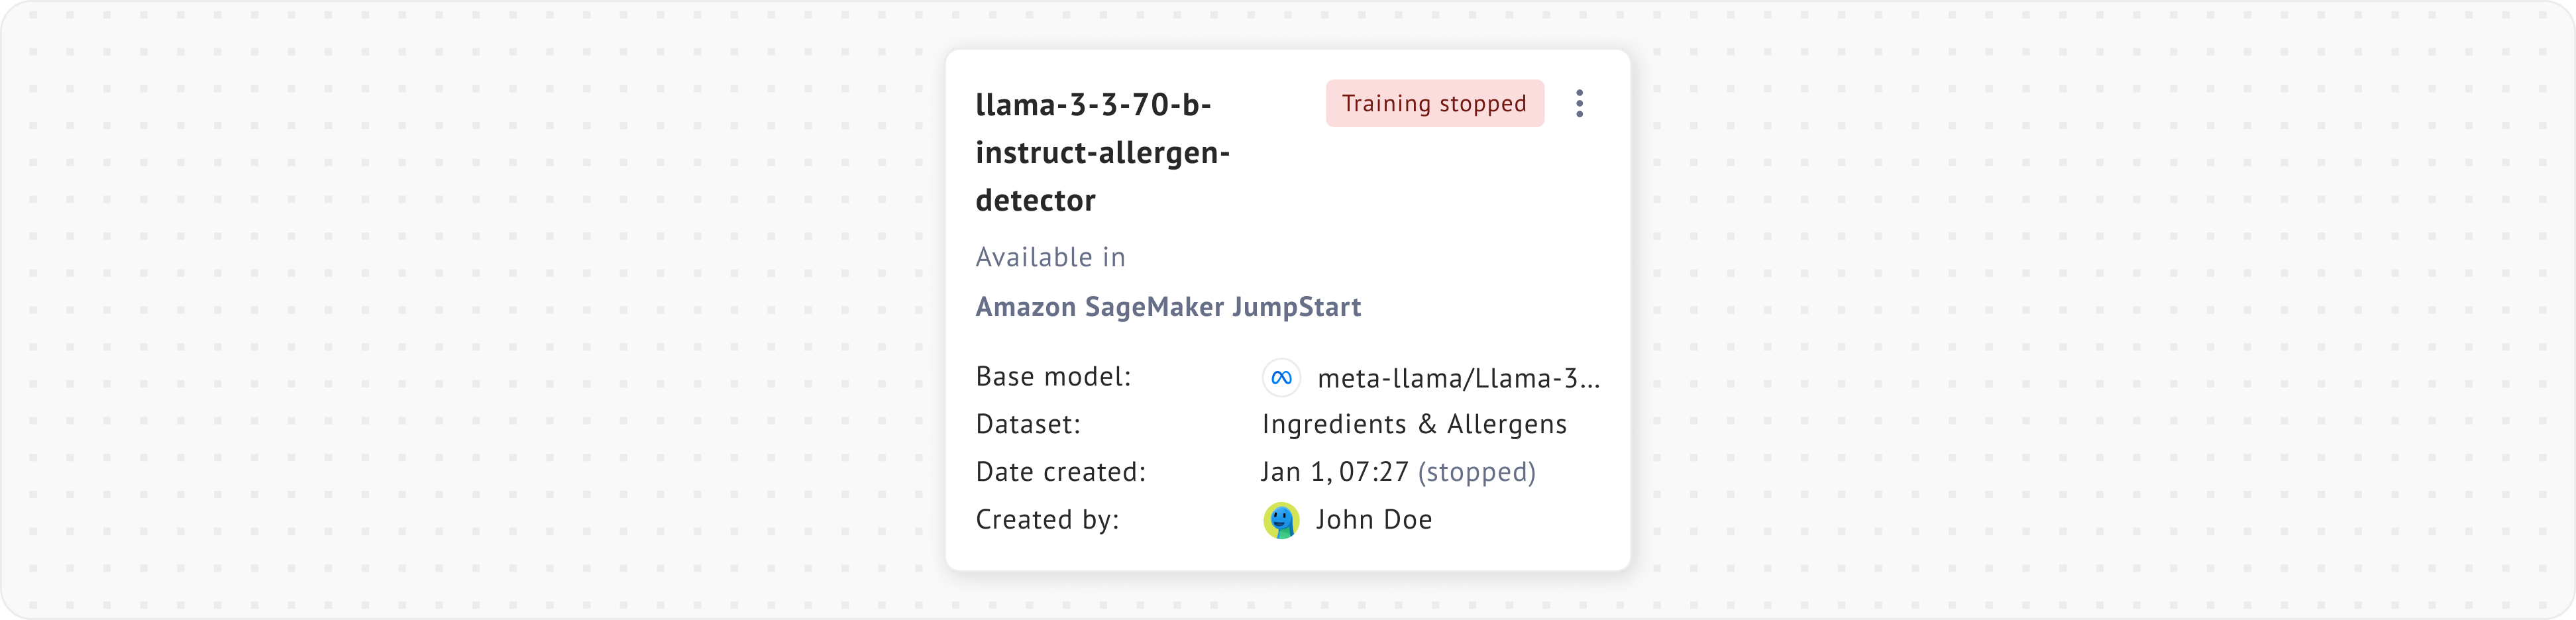Open Amazon SageMaker JumpStart link
The image size is (2576, 620).
pyautogui.click(x=1167, y=307)
